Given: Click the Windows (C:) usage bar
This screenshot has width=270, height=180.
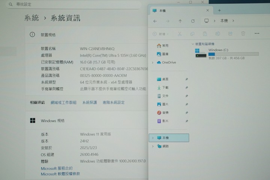Looking at the screenshot, I should pyautogui.click(x=234, y=54).
